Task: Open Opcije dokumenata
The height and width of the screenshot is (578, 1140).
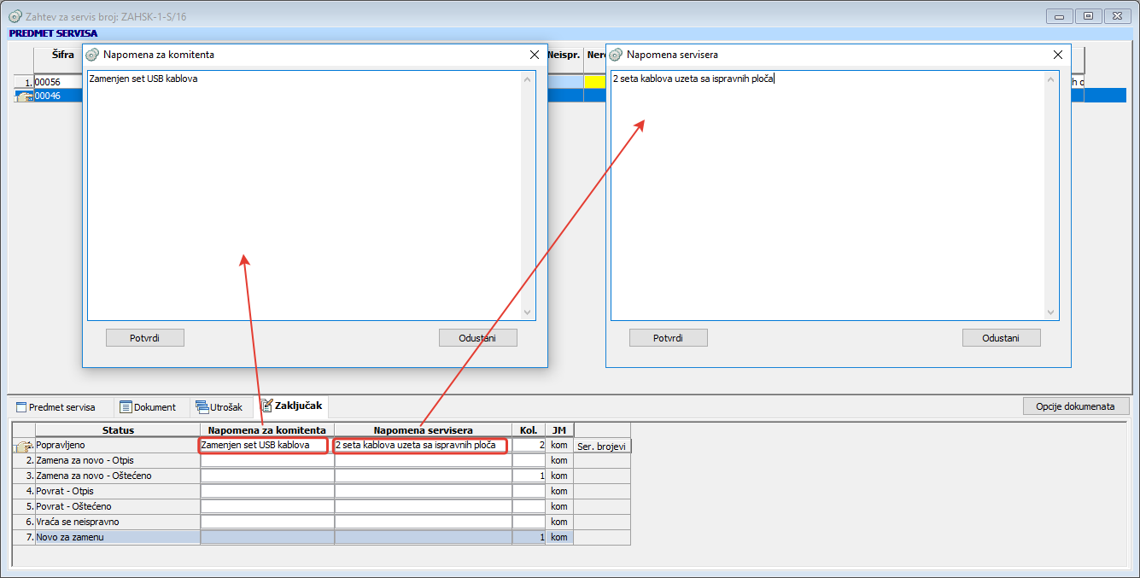Action: point(1076,406)
